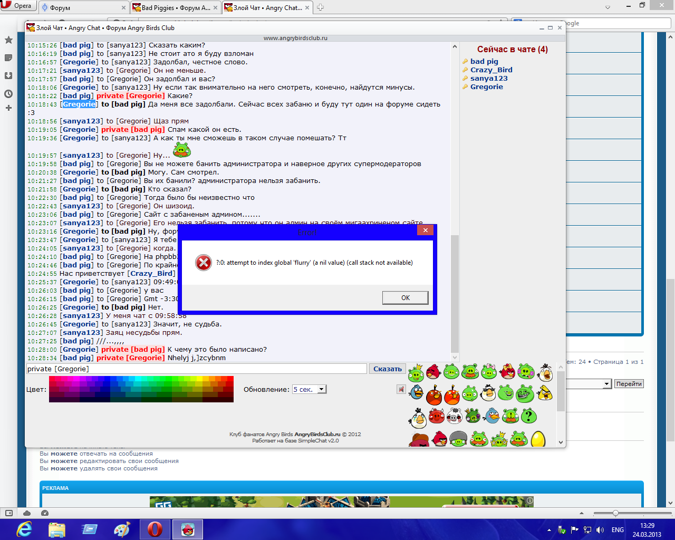This screenshot has height=540, width=675.
Task: Insert the crying white bird smiley
Action: [x=418, y=418]
